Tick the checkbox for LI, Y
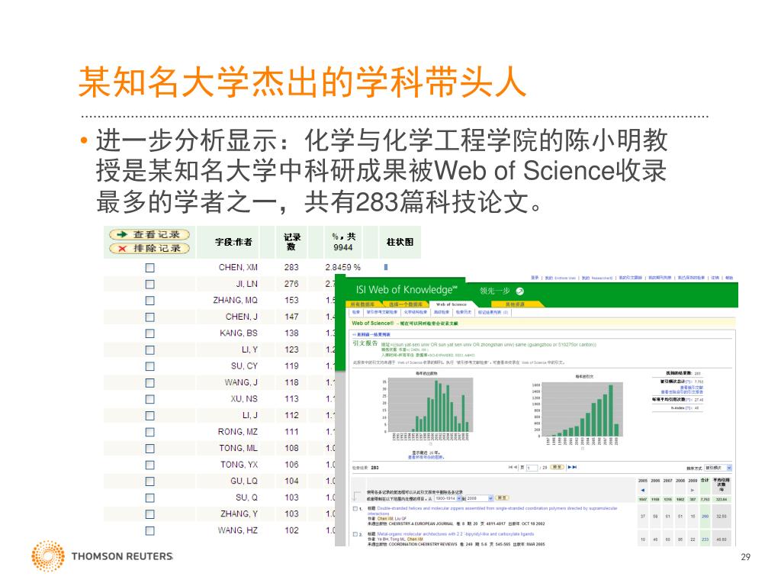 coord(149,349)
